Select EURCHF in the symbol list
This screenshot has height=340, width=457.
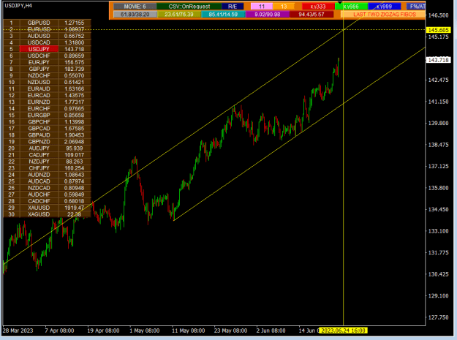coord(39,109)
